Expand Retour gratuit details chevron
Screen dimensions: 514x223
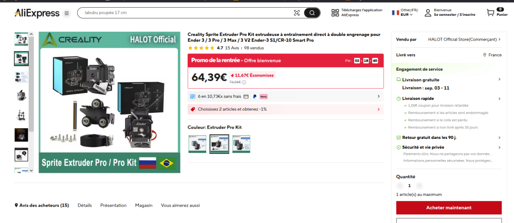click(499, 138)
